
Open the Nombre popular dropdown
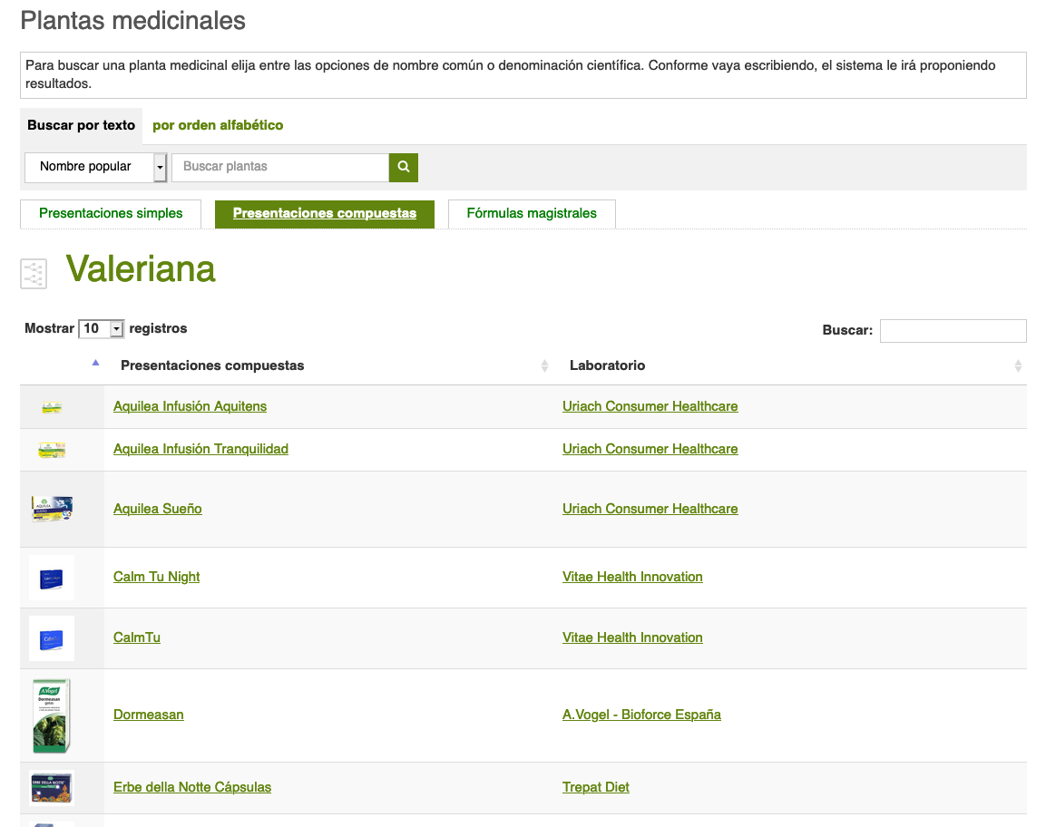coord(95,168)
